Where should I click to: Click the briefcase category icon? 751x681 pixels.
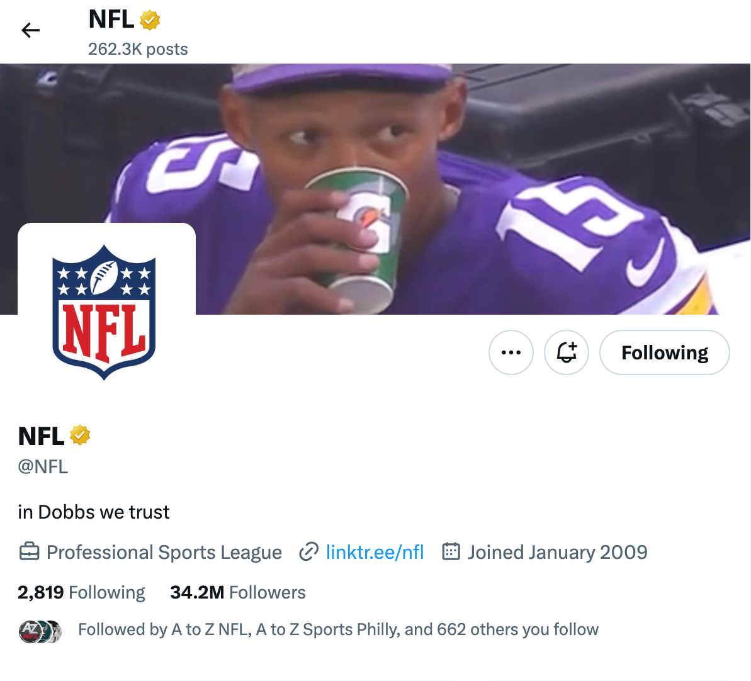(x=29, y=552)
